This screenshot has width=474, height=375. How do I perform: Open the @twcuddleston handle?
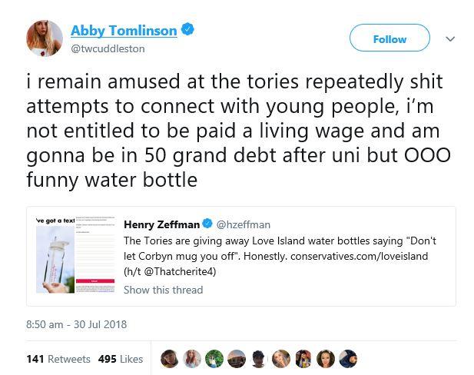click(108, 48)
